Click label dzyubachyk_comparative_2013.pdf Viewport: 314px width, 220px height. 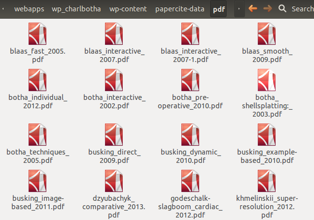tap(114, 207)
